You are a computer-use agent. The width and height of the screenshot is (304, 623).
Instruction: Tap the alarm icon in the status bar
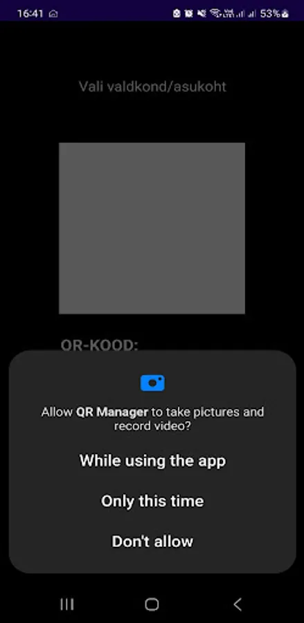[189, 14]
